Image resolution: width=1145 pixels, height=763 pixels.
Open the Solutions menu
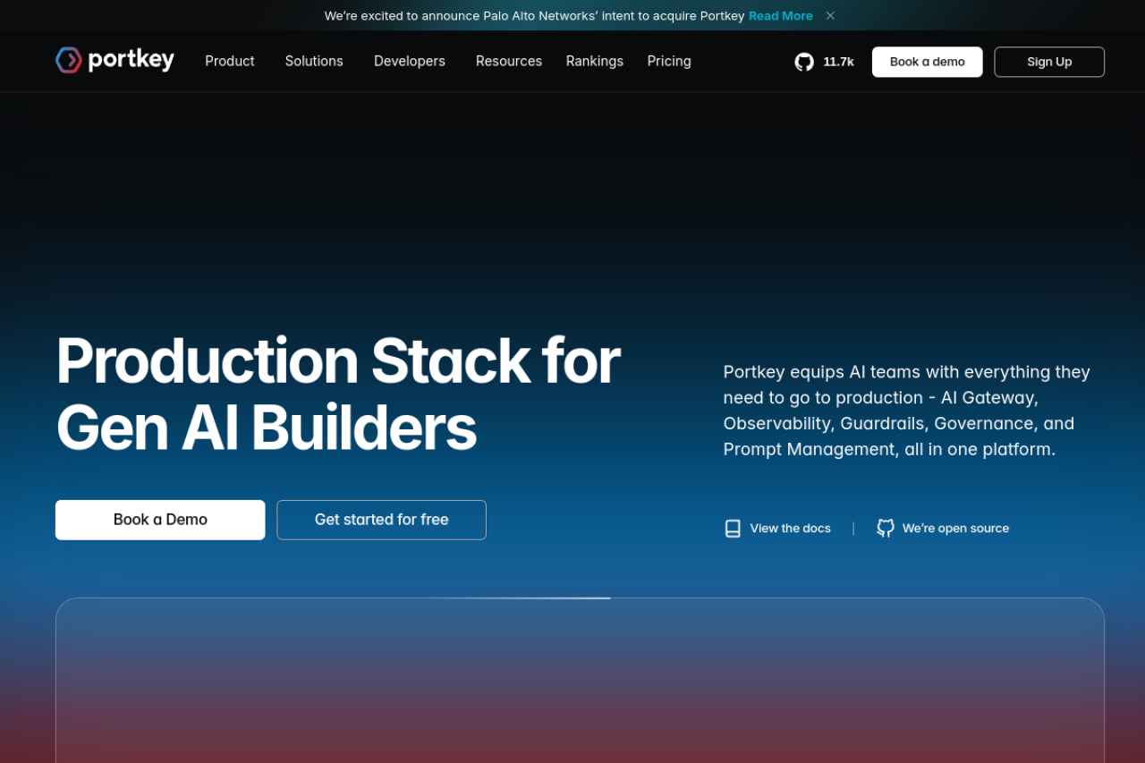coord(314,61)
